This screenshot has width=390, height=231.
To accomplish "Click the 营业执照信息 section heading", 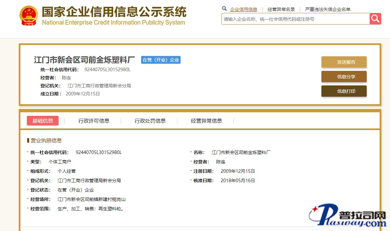I will pyautogui.click(x=46, y=140).
